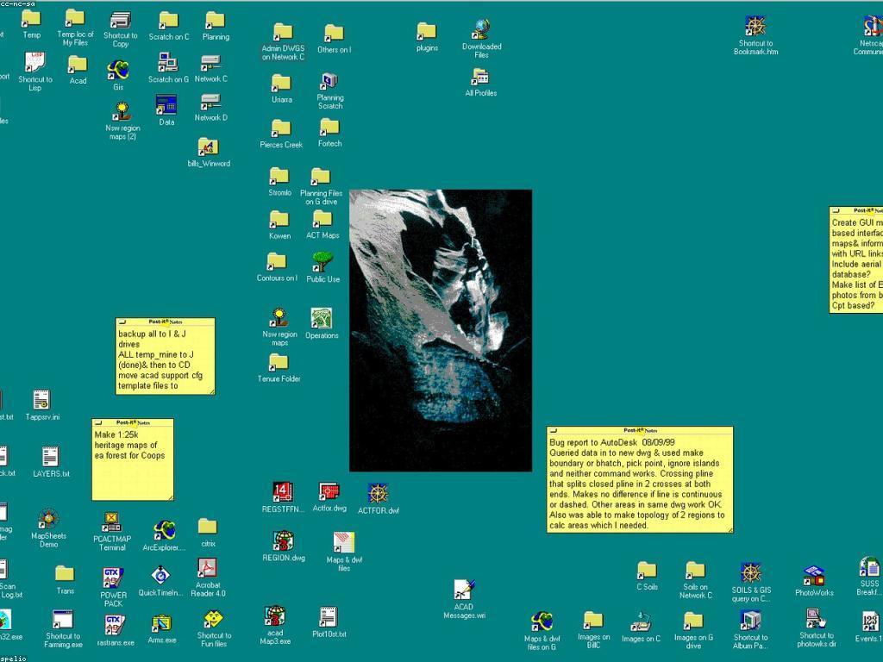Select the PhotoWorks application icon
Screen dimensions: 883x662
813,576
